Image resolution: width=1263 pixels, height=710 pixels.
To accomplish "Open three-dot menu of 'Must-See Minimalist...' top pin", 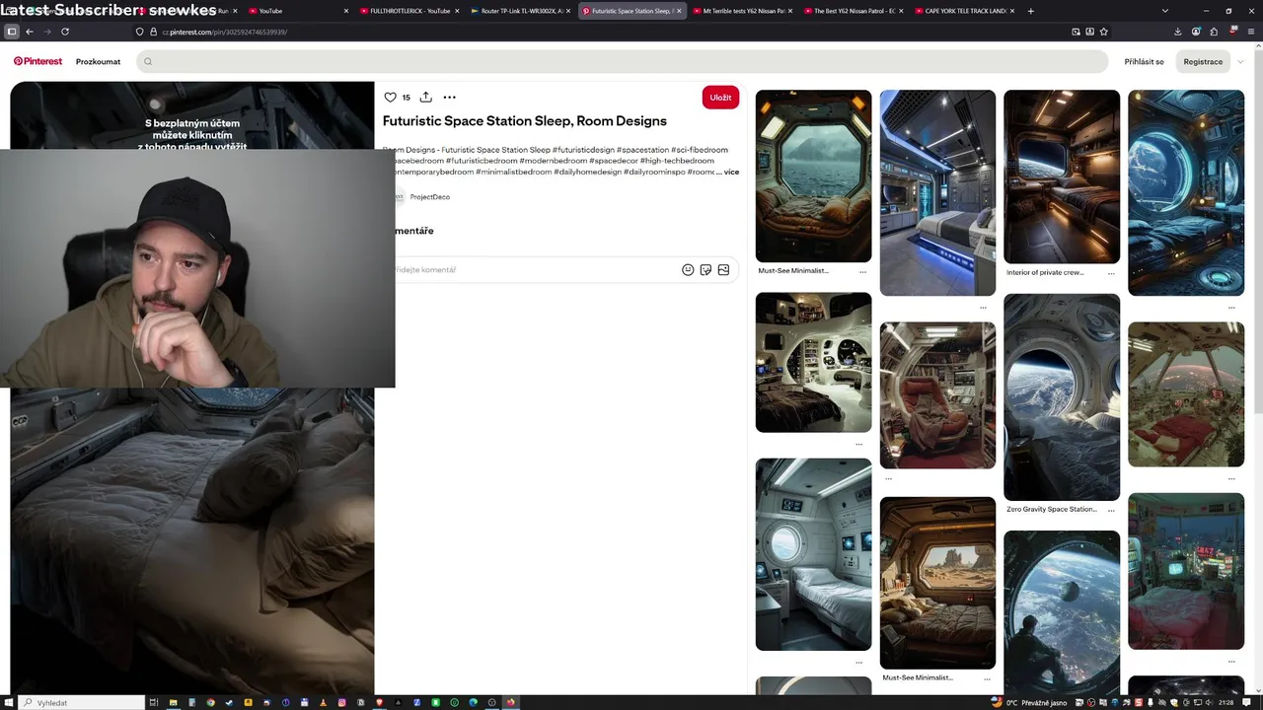I will [x=863, y=271].
